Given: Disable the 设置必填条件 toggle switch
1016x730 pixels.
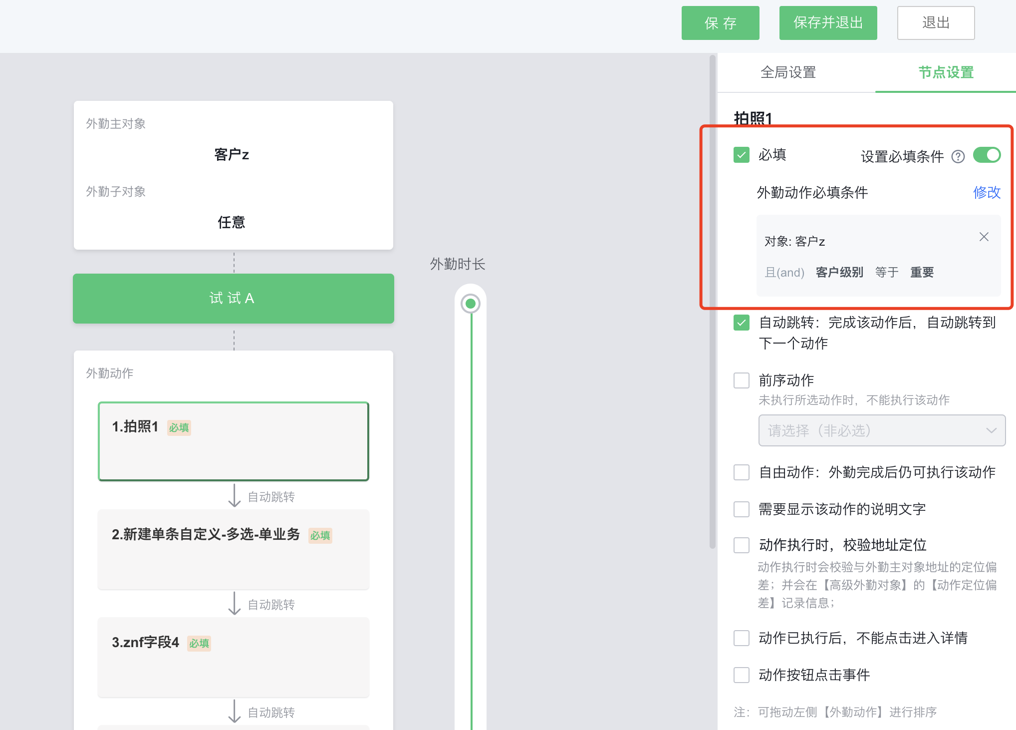Looking at the screenshot, I should (x=986, y=155).
